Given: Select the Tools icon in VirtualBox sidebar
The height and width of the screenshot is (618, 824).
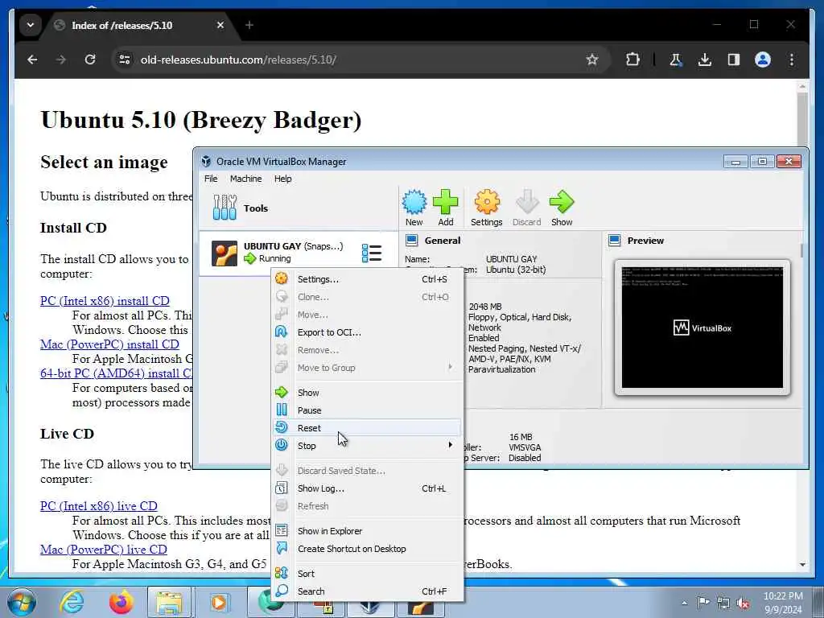Looking at the screenshot, I should pyautogui.click(x=225, y=208).
